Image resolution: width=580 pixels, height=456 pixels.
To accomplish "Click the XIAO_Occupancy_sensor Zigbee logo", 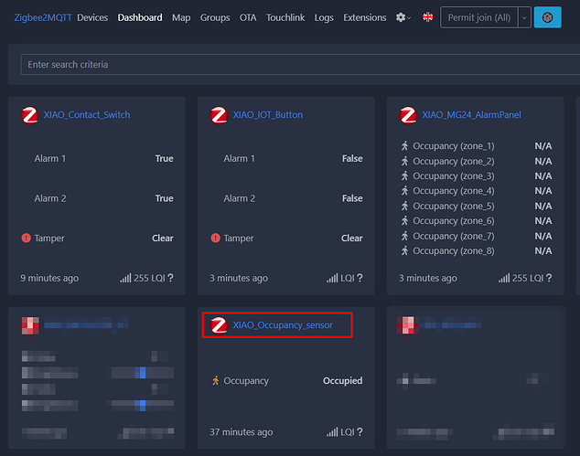I will (x=219, y=325).
